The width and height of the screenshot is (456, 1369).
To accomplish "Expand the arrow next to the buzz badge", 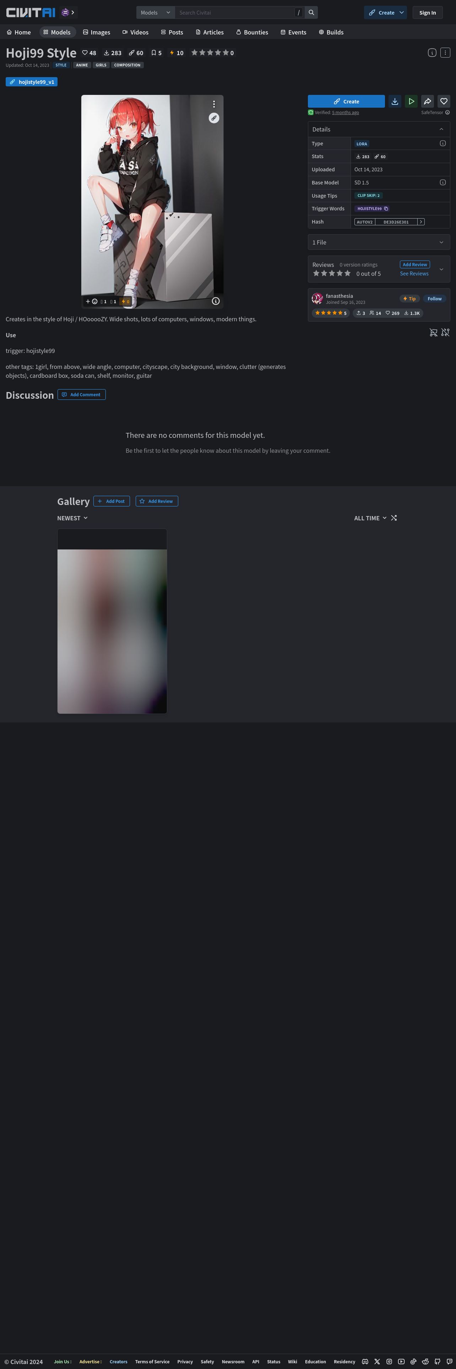I will click(x=73, y=12).
